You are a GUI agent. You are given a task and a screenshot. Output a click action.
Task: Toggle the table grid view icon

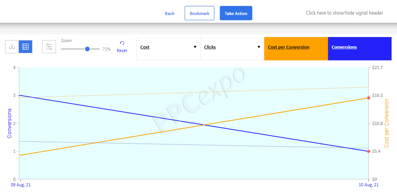[x=26, y=47]
